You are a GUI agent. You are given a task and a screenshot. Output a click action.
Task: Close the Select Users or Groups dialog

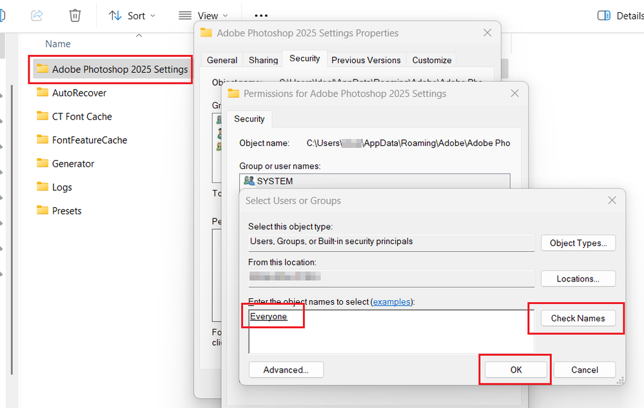tap(612, 200)
